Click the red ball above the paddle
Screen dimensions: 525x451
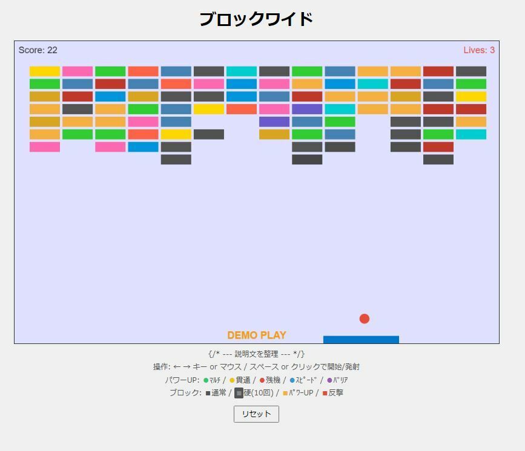pyautogui.click(x=365, y=317)
